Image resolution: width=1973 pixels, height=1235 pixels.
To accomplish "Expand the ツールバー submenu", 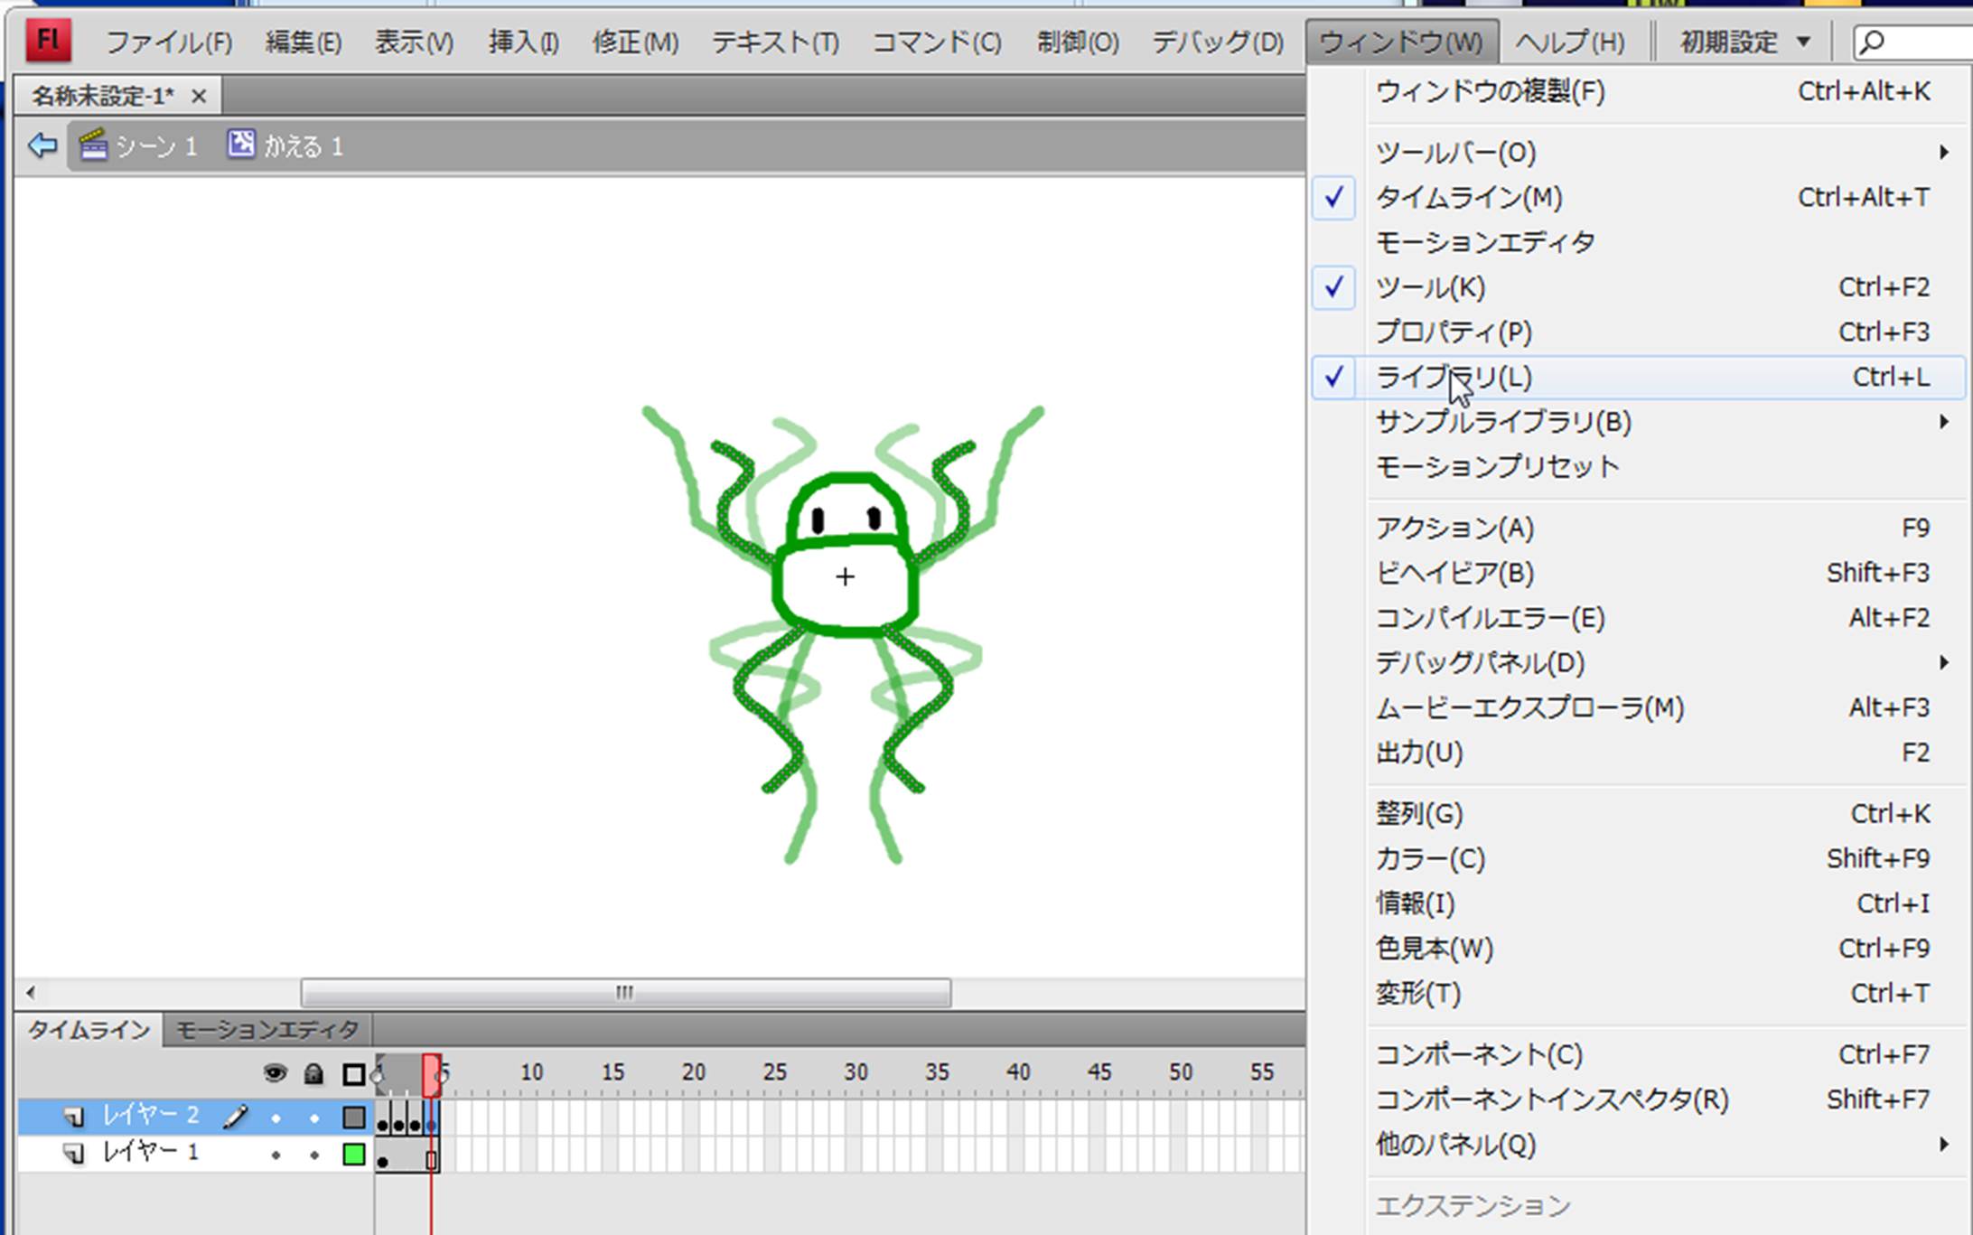I will [x=1454, y=152].
